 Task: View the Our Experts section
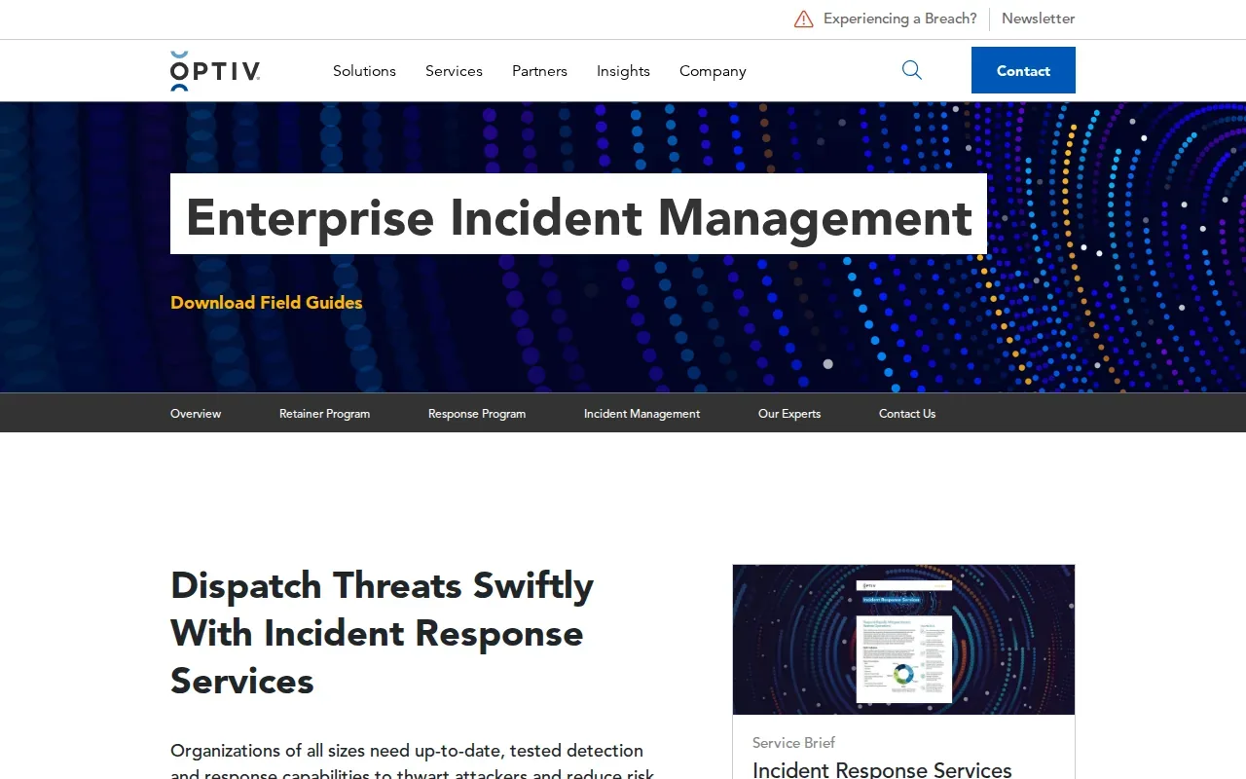tap(789, 414)
